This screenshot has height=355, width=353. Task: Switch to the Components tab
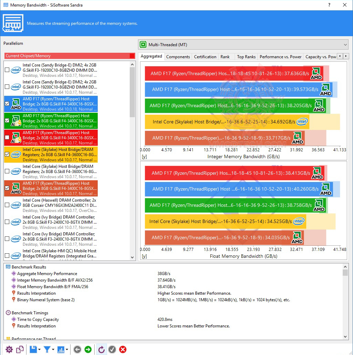[x=178, y=57]
